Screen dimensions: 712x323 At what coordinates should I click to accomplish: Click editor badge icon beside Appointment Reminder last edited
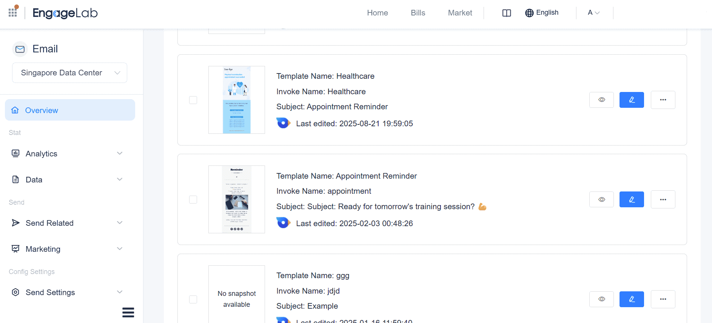point(283,223)
